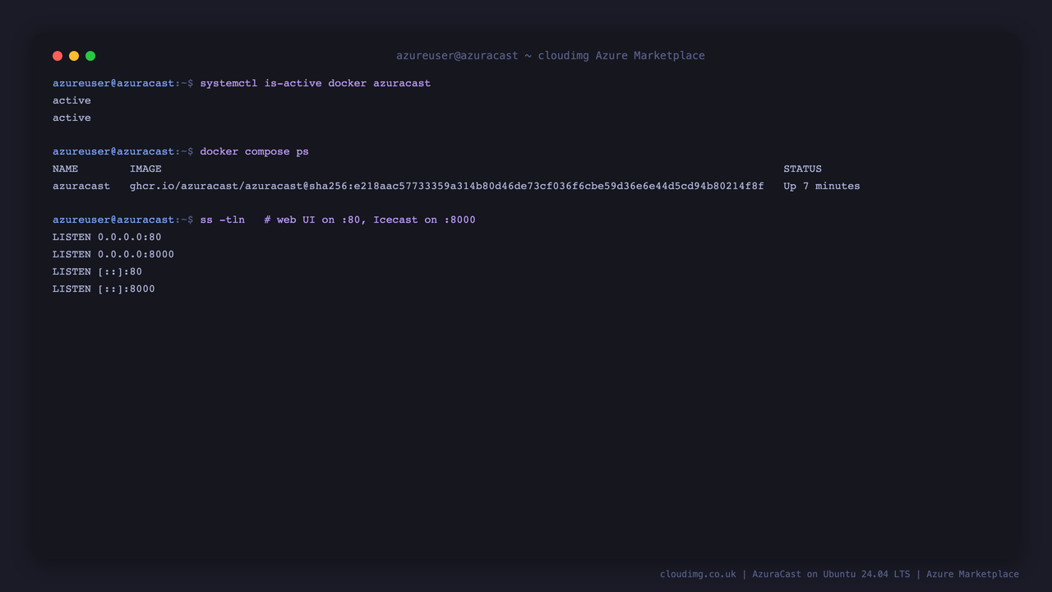Click the ghcr.io/azuracast image sha256 value
This screenshot has height=592, width=1052.
446,186
